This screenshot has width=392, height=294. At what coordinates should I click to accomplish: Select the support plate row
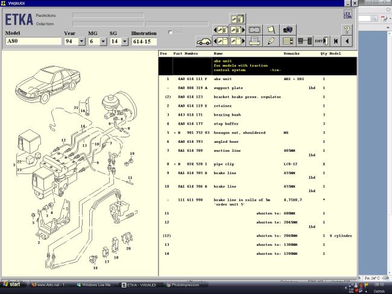258,88
